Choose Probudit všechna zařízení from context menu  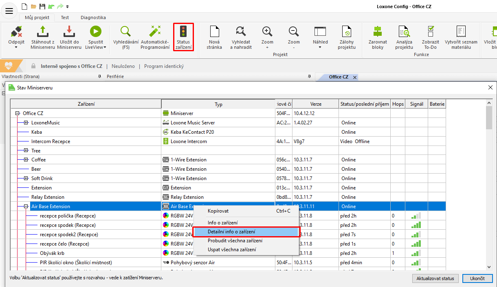click(232, 241)
